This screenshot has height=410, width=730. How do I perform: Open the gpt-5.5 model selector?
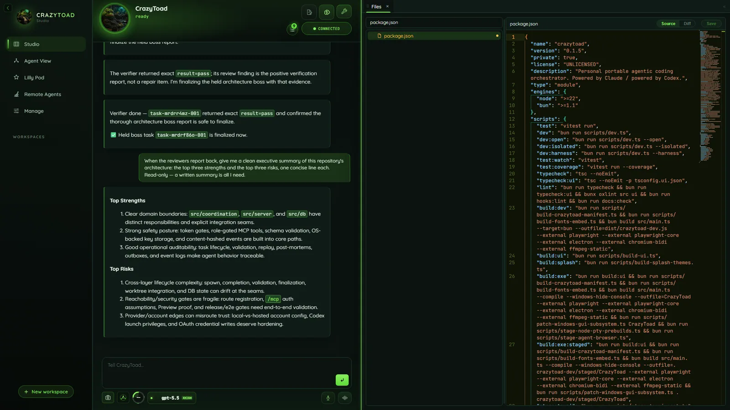point(172,398)
